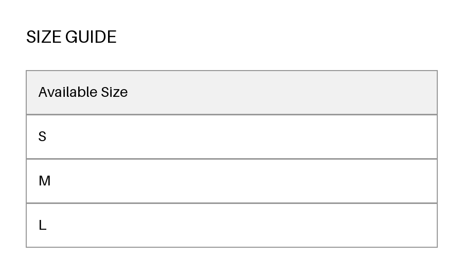Choose the S size row

pos(232,136)
